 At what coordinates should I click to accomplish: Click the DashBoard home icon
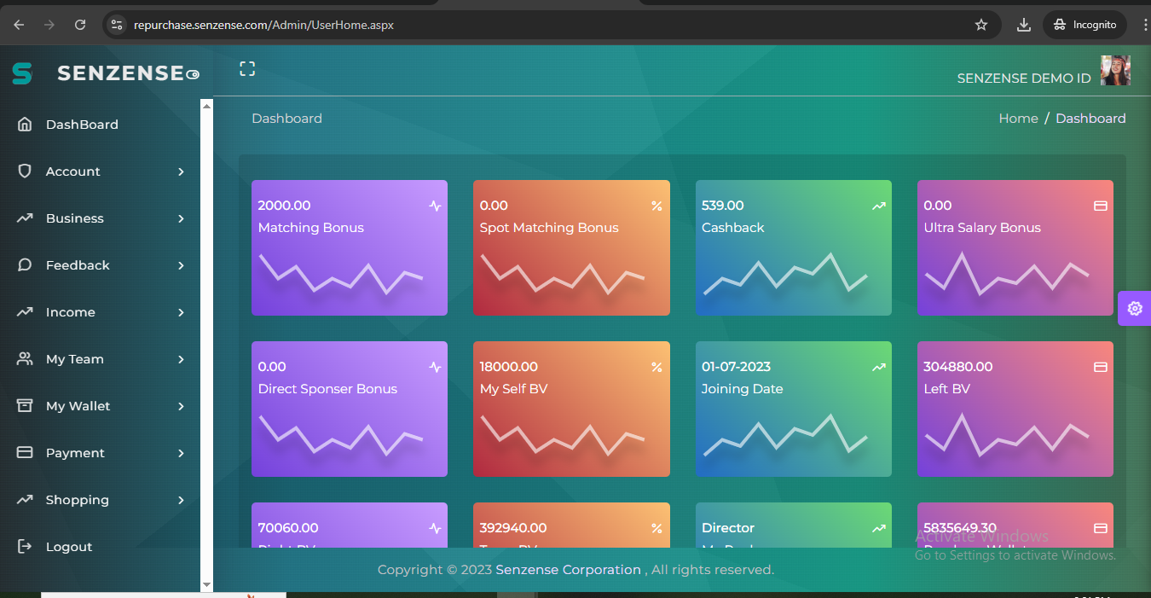pyautogui.click(x=25, y=125)
